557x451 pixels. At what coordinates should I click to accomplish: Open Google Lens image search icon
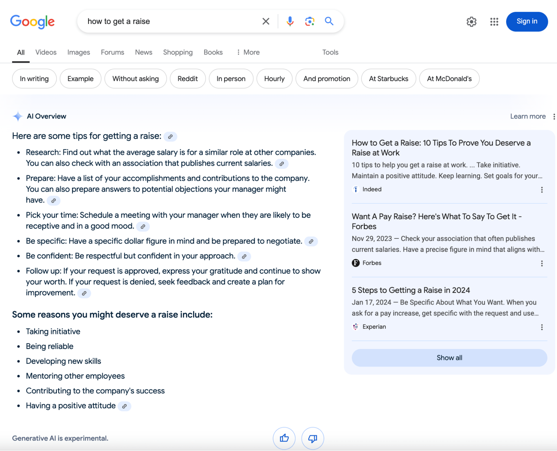[310, 21]
